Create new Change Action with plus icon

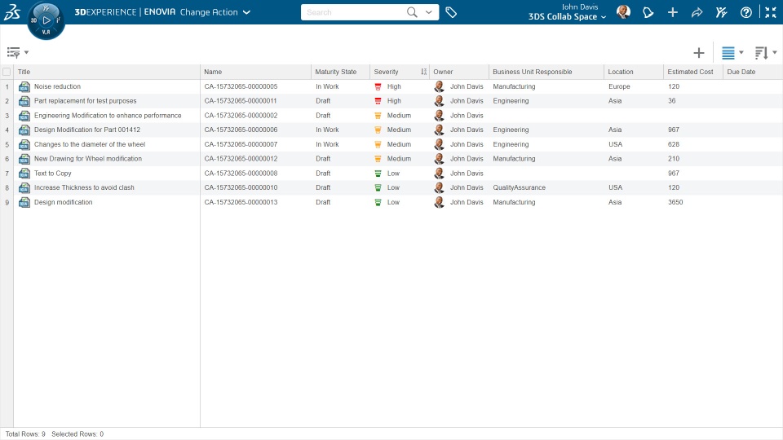[699, 53]
